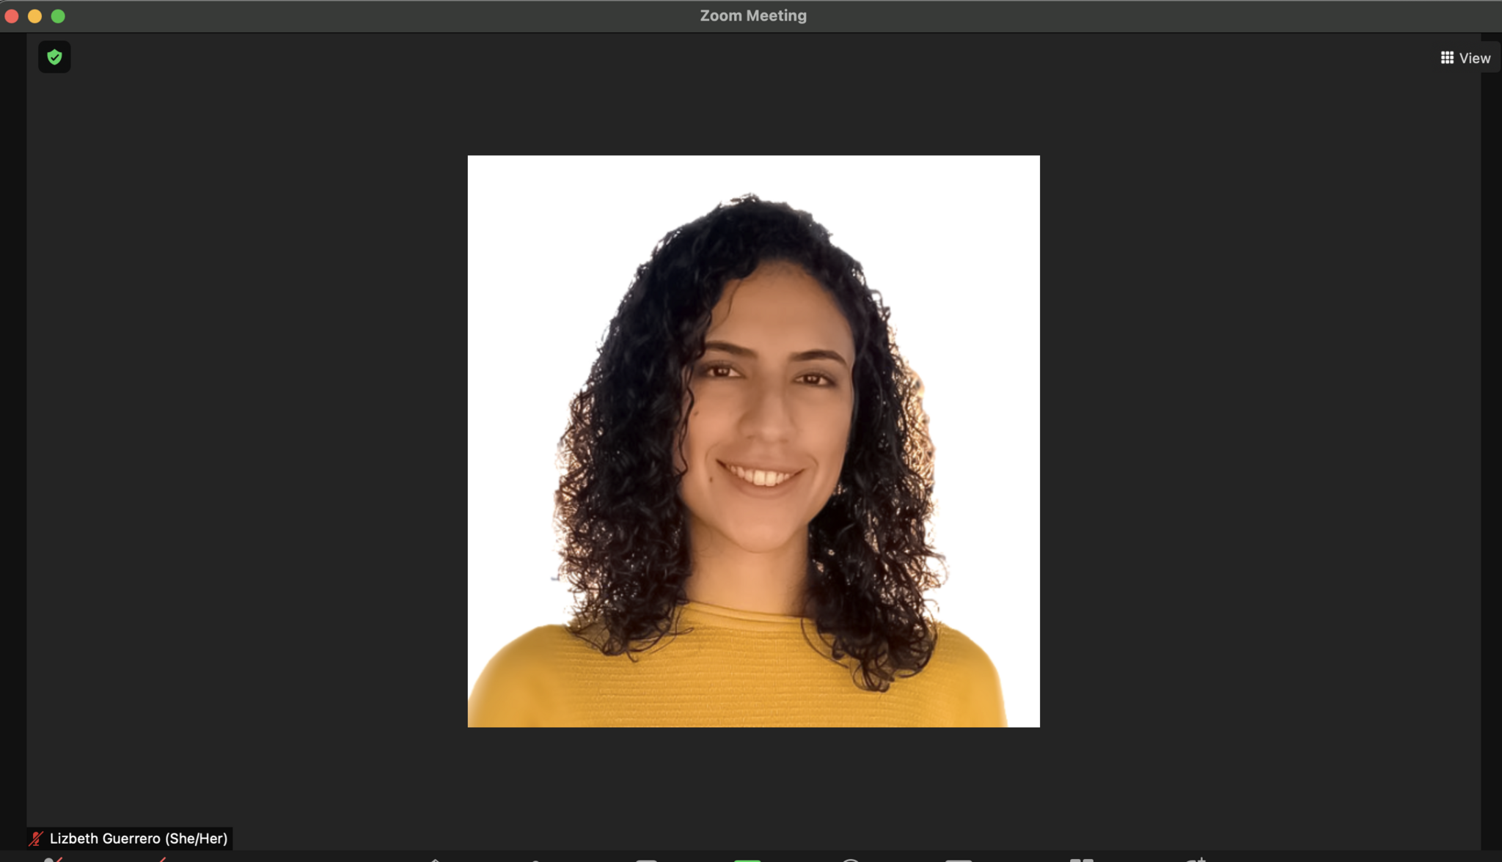The height and width of the screenshot is (862, 1502).
Task: Click the Zoom Meeting title bar text
Action: 752,15
